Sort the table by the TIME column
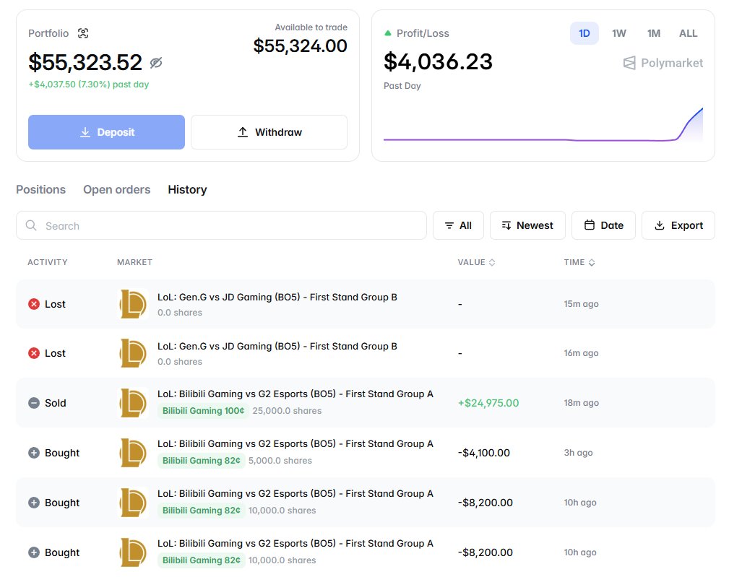The height and width of the screenshot is (577, 729). 579,262
